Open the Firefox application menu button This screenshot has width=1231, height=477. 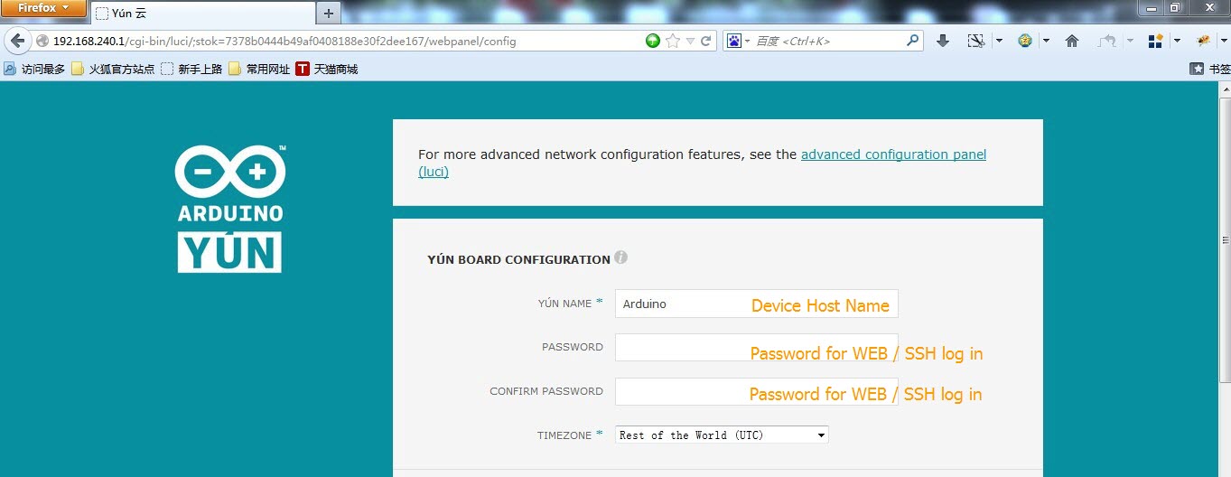pyautogui.click(x=44, y=9)
